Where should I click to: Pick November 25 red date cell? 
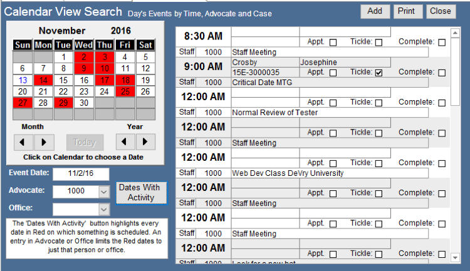(x=125, y=91)
